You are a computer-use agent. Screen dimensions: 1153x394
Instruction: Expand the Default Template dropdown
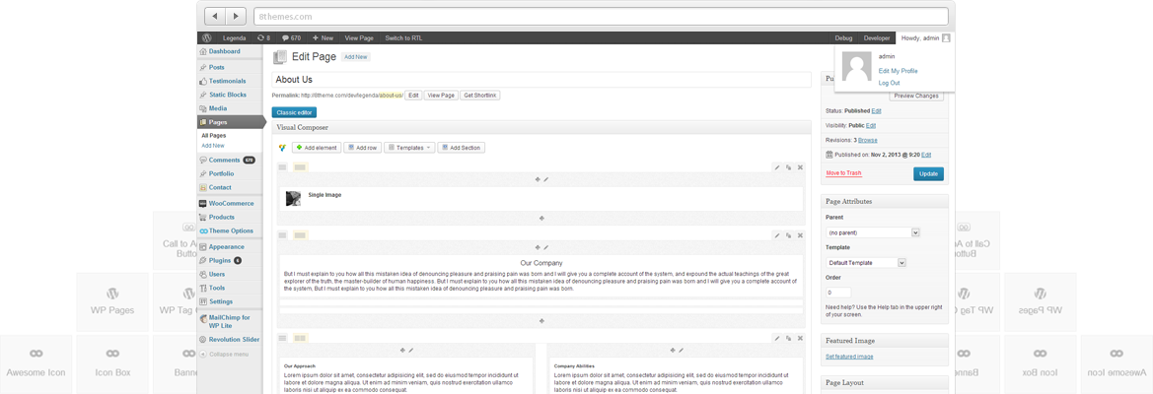(x=865, y=263)
